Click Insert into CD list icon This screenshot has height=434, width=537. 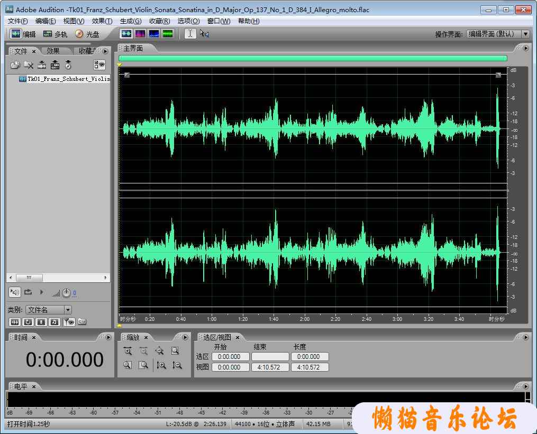point(68,64)
